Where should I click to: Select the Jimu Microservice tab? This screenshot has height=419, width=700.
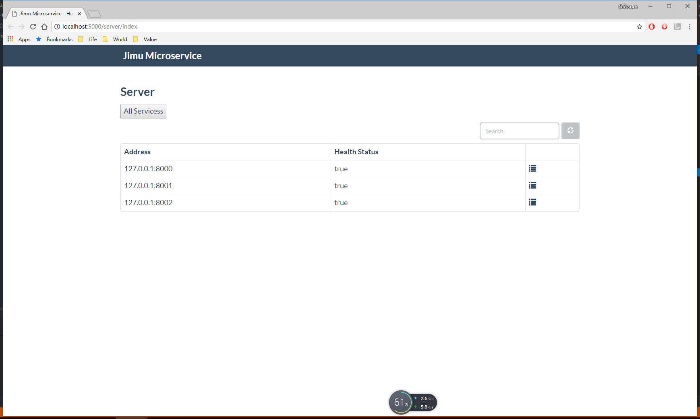(x=46, y=14)
